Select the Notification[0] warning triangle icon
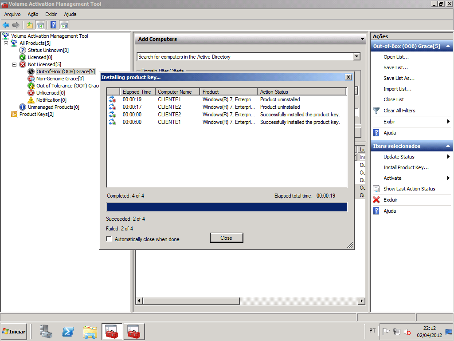This screenshot has width=454, height=341. pos(31,100)
